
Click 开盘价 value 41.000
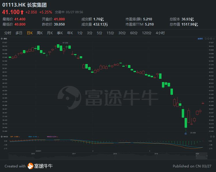pos(59,19)
